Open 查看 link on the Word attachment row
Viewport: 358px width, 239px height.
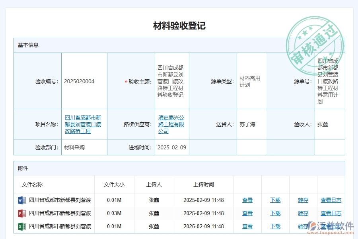coord(247,200)
